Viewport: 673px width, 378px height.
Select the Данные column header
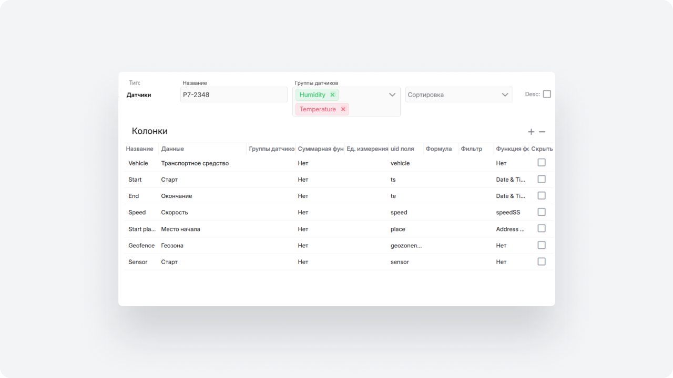tap(172, 149)
